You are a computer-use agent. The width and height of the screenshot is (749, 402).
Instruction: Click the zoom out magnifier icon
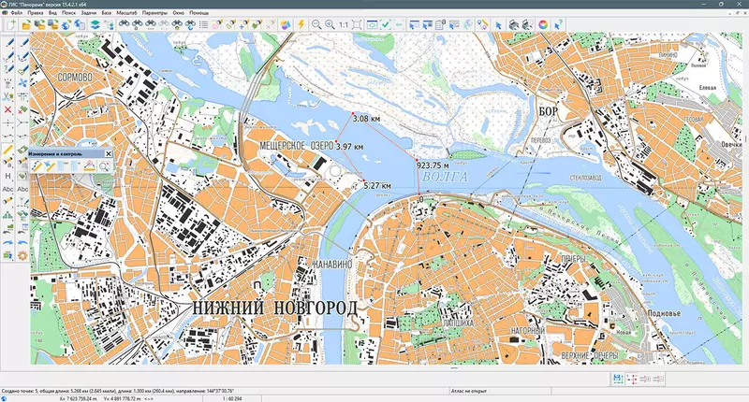(x=316, y=23)
